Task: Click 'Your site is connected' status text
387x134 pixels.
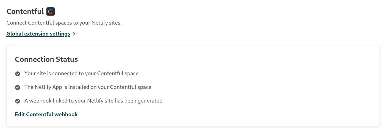Action: click(x=81, y=74)
